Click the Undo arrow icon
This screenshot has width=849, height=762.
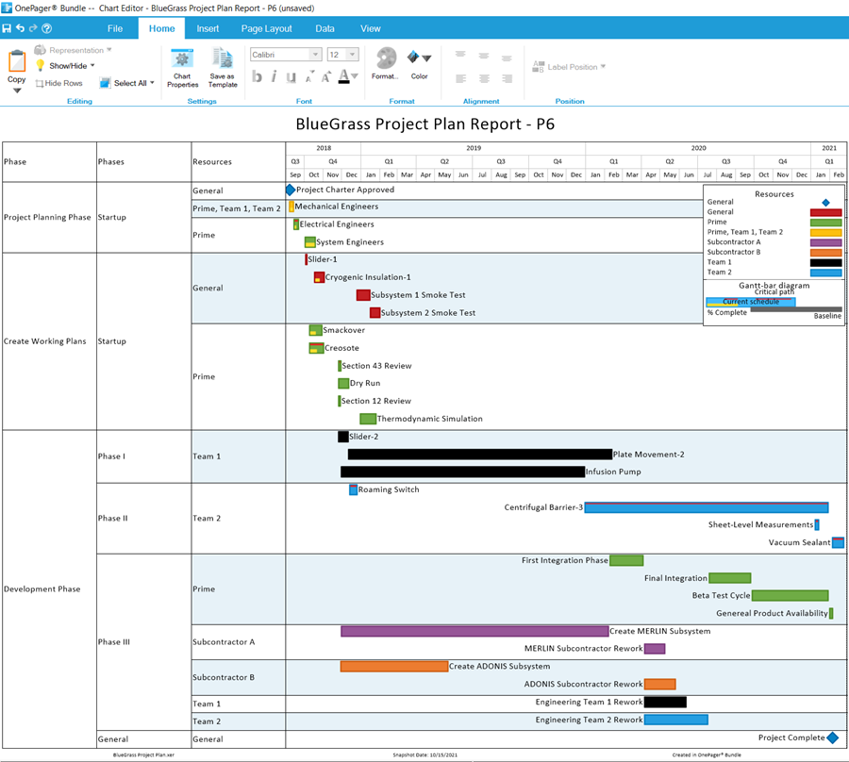pos(21,27)
